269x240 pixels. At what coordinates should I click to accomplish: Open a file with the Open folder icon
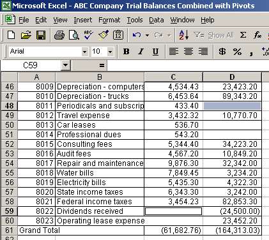pyautogui.click(x=26, y=35)
